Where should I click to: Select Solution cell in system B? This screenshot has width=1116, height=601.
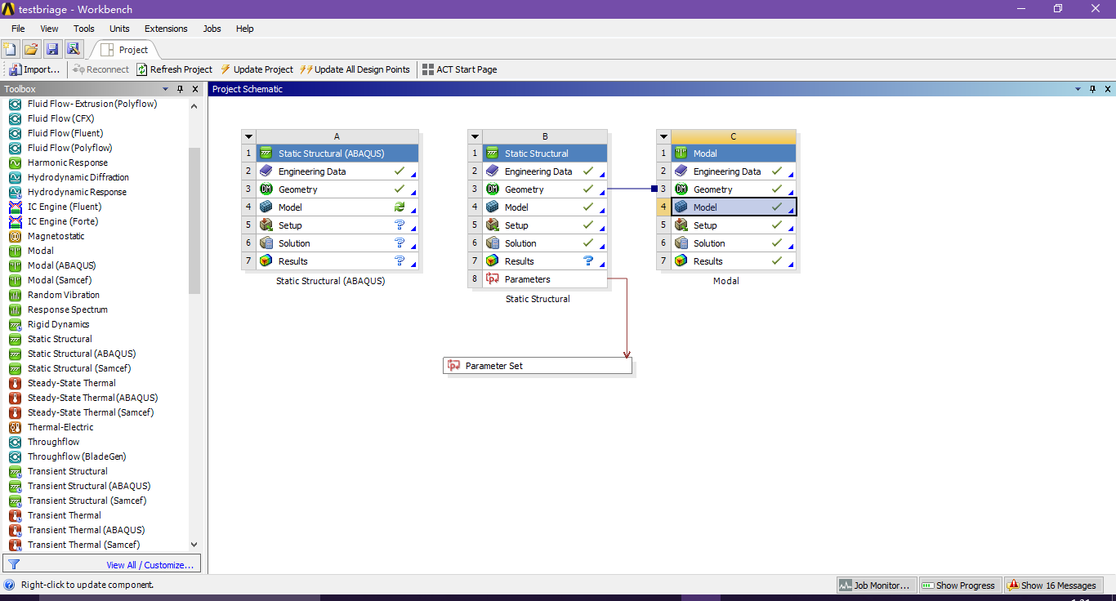(545, 243)
